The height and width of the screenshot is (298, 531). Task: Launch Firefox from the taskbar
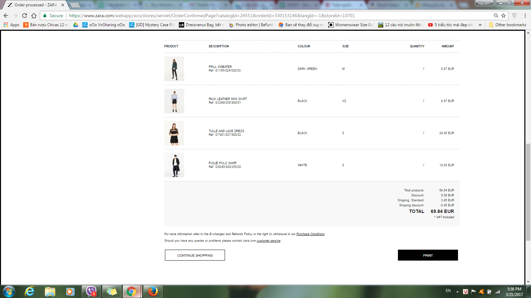(x=153, y=291)
